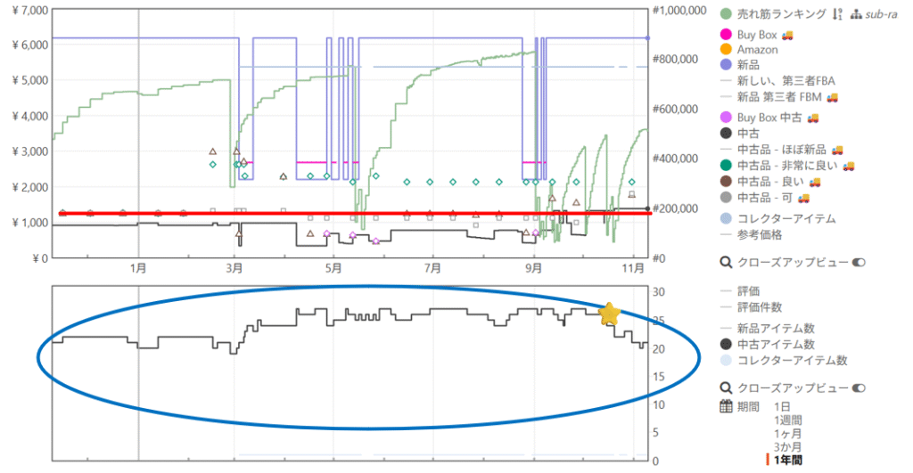Click the magnifier icon in the upper クローズアップビュー
This screenshot has width=913, height=473.
[727, 263]
